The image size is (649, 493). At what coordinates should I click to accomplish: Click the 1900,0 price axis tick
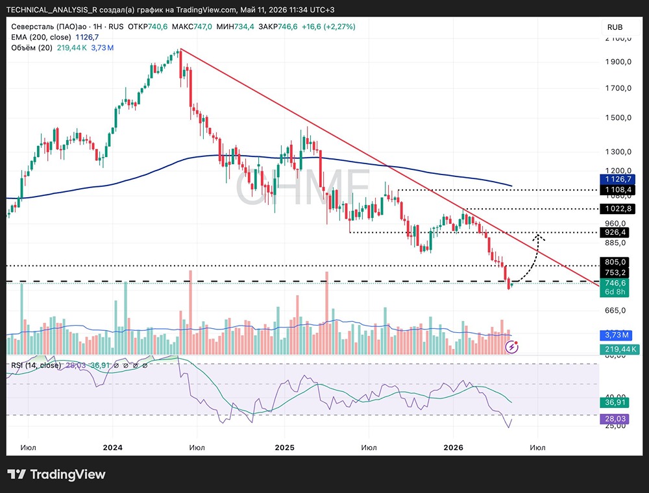coord(618,62)
